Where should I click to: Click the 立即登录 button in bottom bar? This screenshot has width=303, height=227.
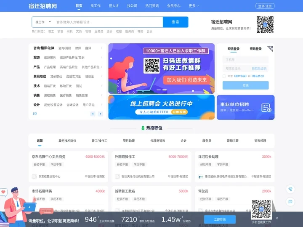[x=220, y=219]
